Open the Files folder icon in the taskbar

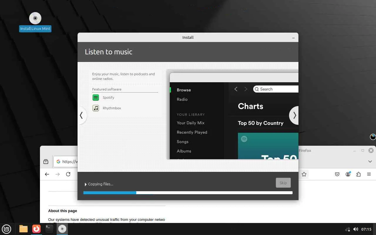pos(23,229)
